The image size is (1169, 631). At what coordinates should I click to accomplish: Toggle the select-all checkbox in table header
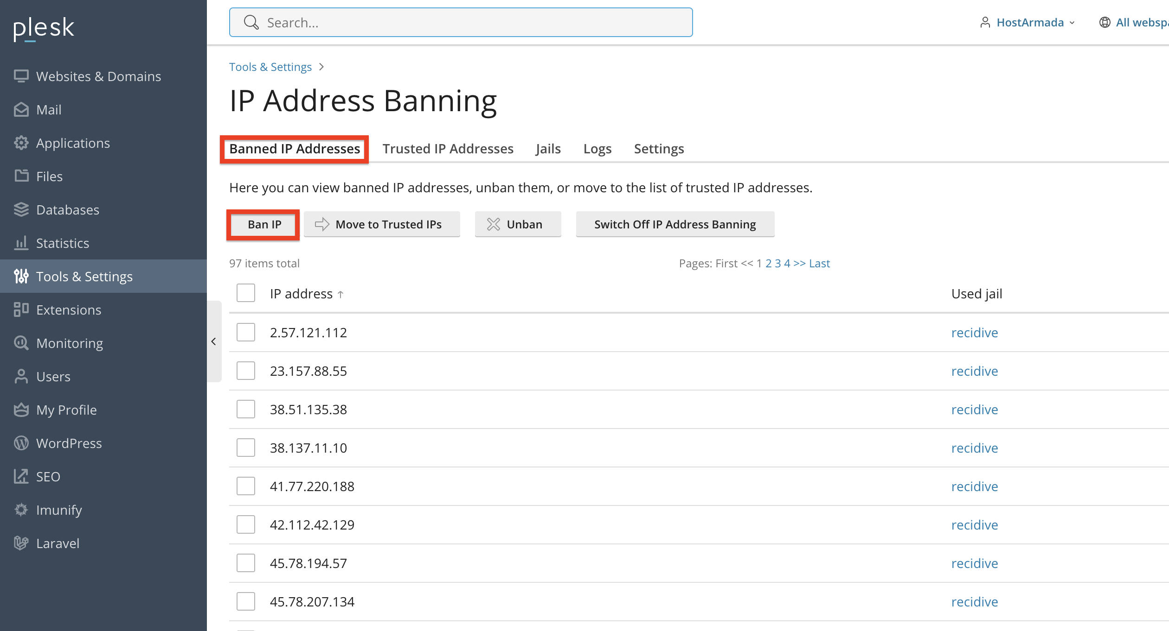point(246,293)
